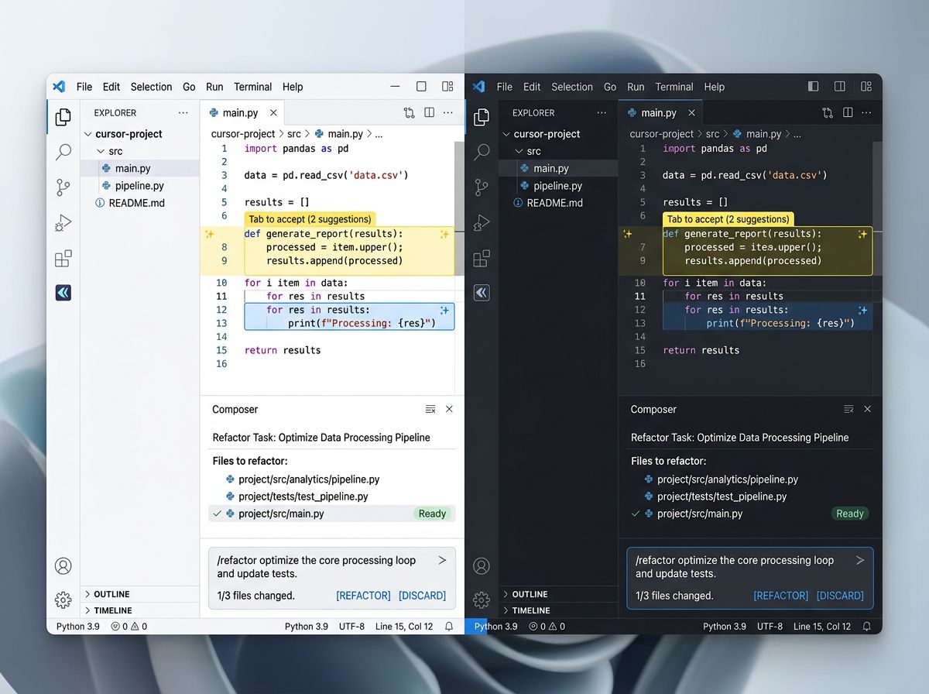Screen dimensions: 929x694
Task: Expand TIMELINE section in dark sidebar
Action: click(x=506, y=610)
